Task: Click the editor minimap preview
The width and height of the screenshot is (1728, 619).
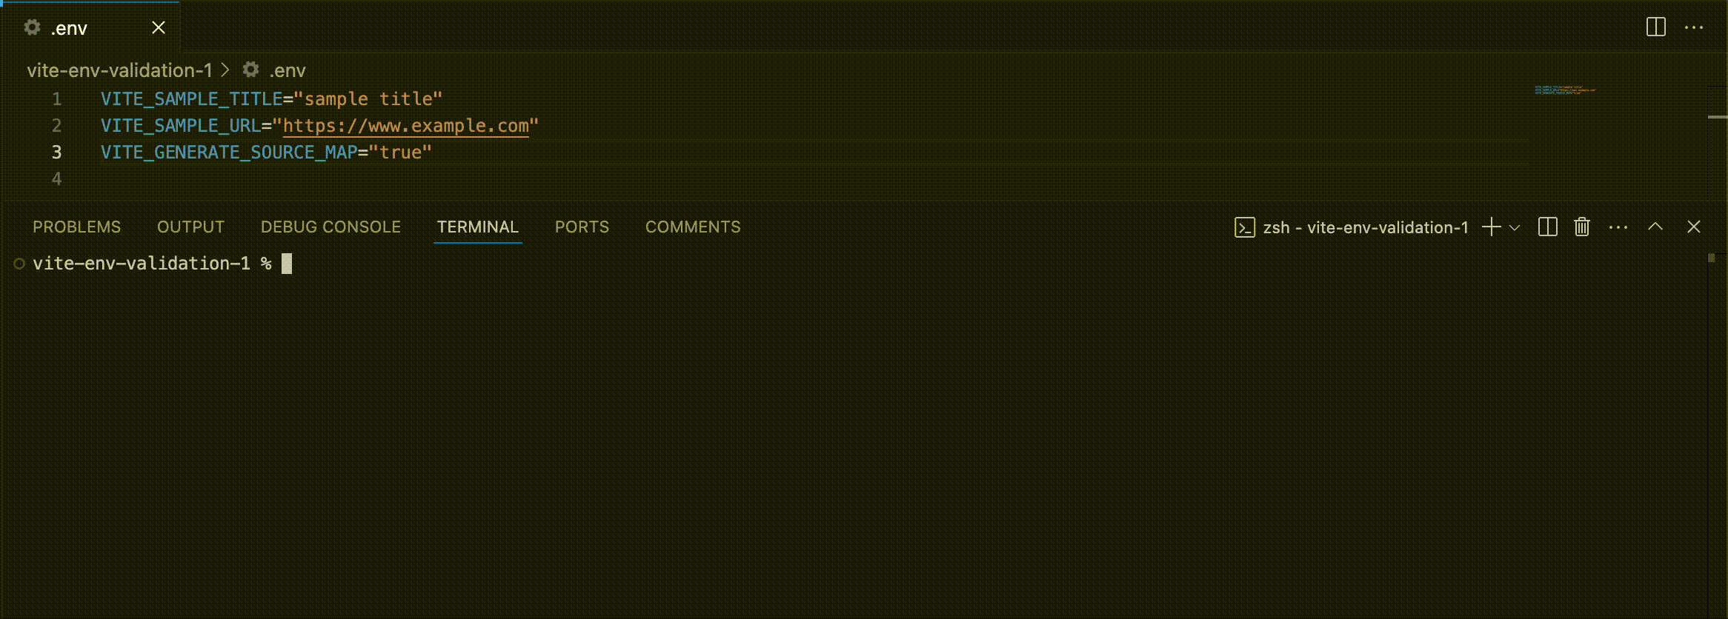Action: pos(1565,90)
